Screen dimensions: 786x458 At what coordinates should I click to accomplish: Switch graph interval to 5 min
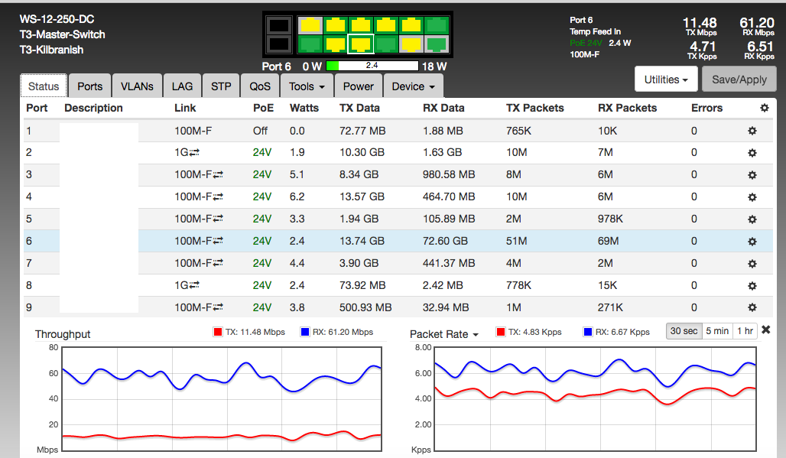(x=716, y=331)
